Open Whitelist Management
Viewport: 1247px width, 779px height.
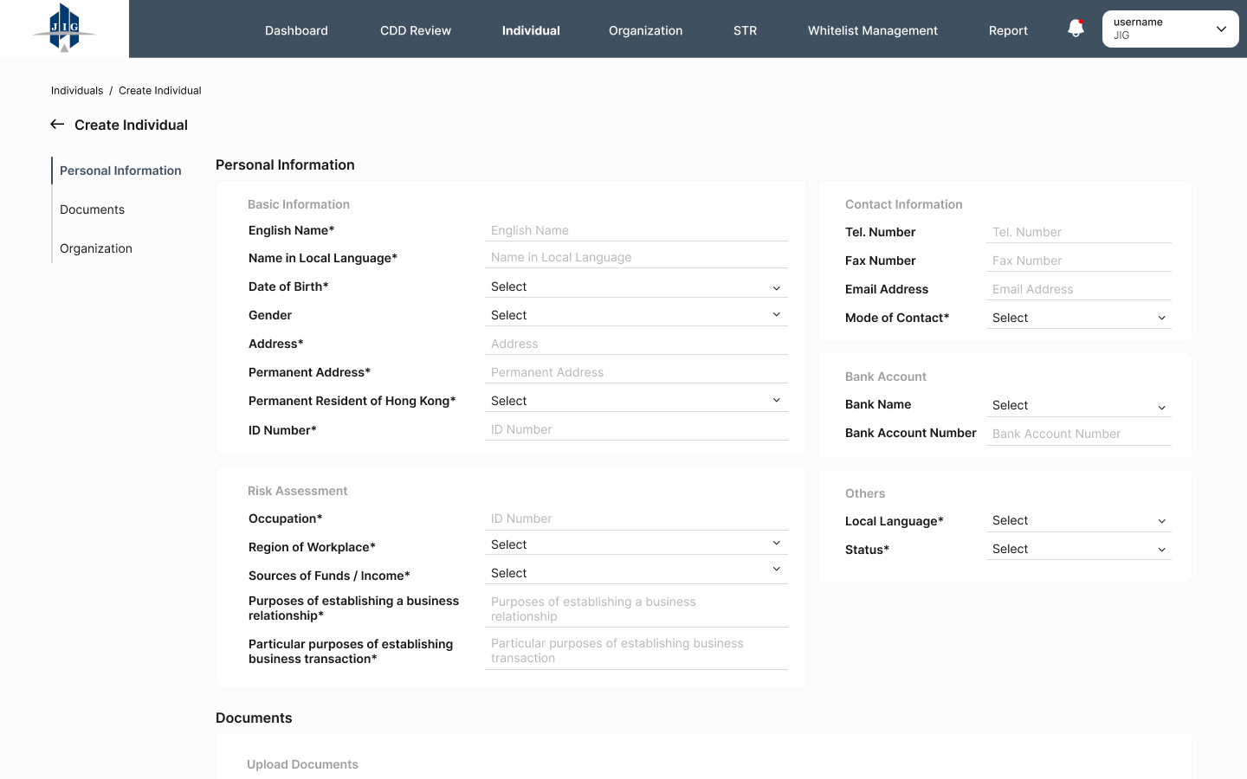873,30
